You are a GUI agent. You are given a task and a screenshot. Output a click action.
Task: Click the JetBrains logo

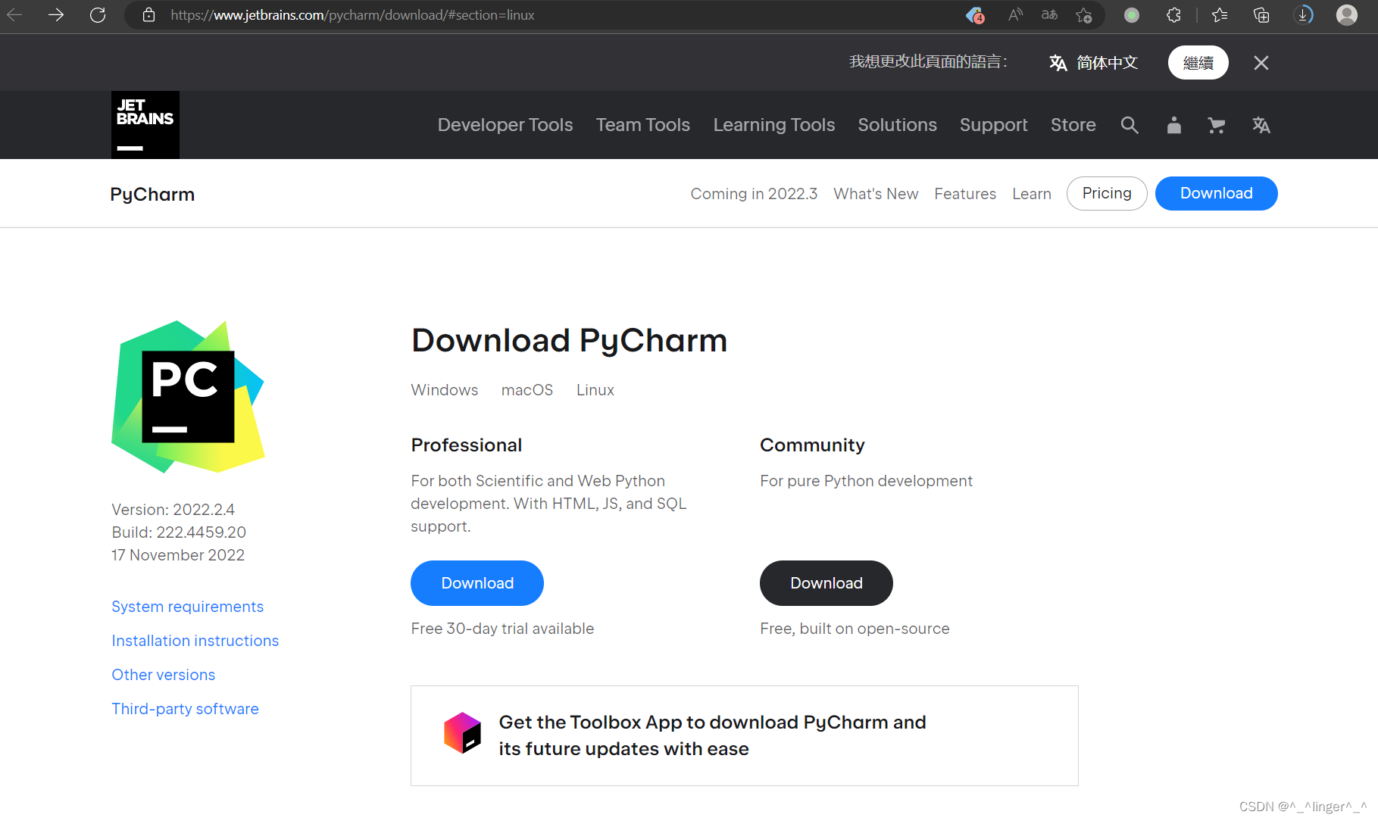(x=145, y=125)
